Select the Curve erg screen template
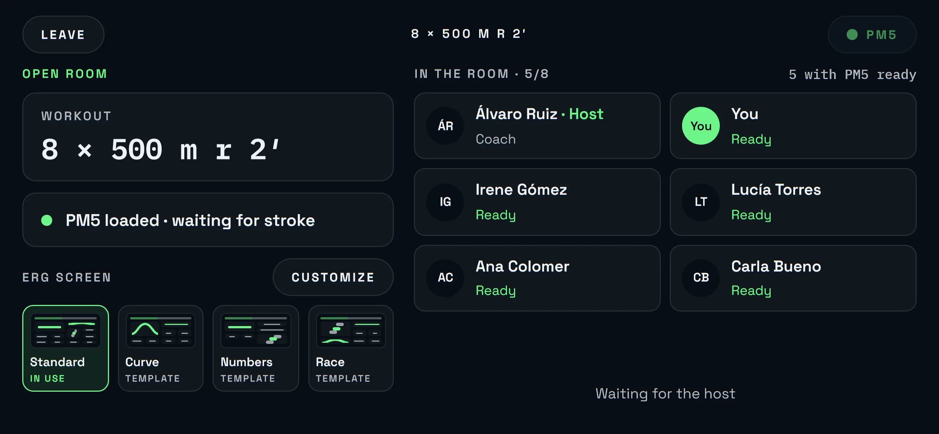 coord(161,348)
